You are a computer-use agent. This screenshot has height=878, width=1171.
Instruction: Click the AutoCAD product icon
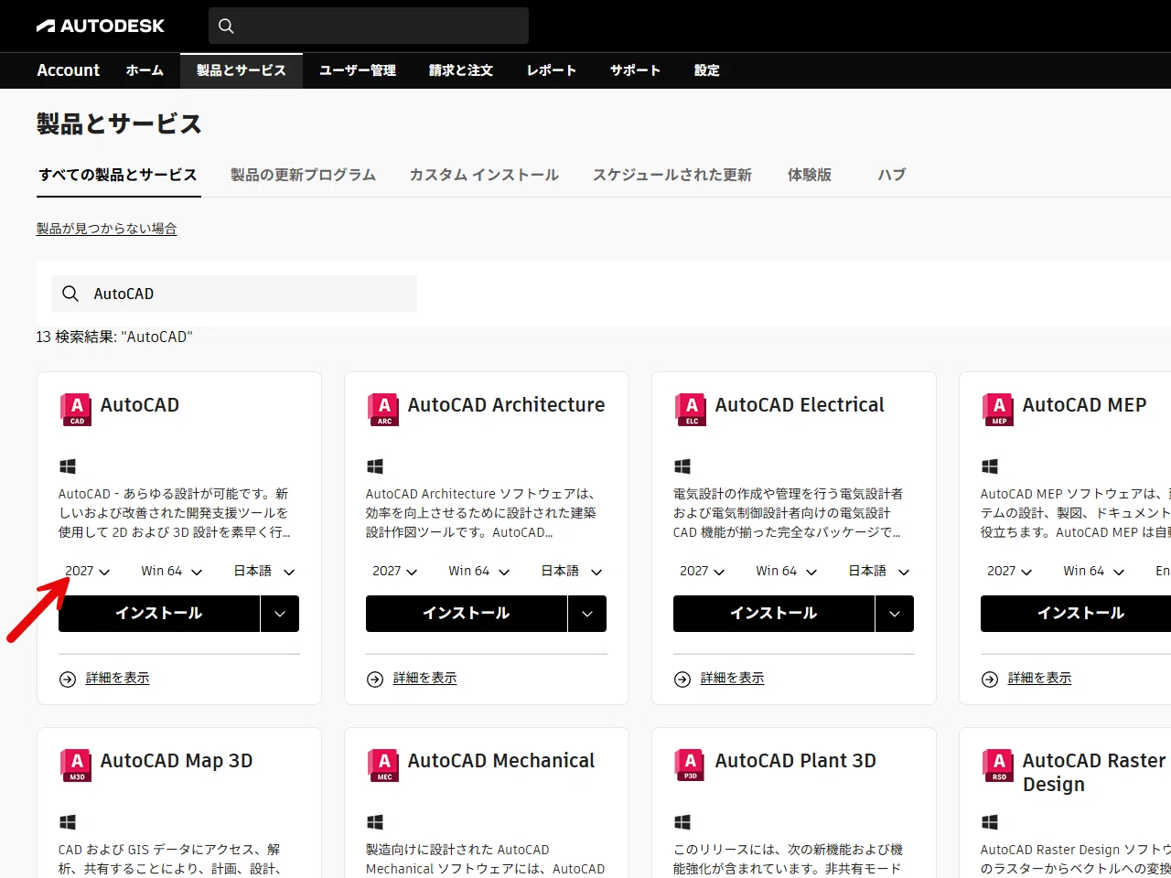76,410
